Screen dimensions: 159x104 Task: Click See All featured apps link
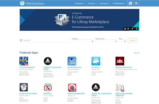136,53
